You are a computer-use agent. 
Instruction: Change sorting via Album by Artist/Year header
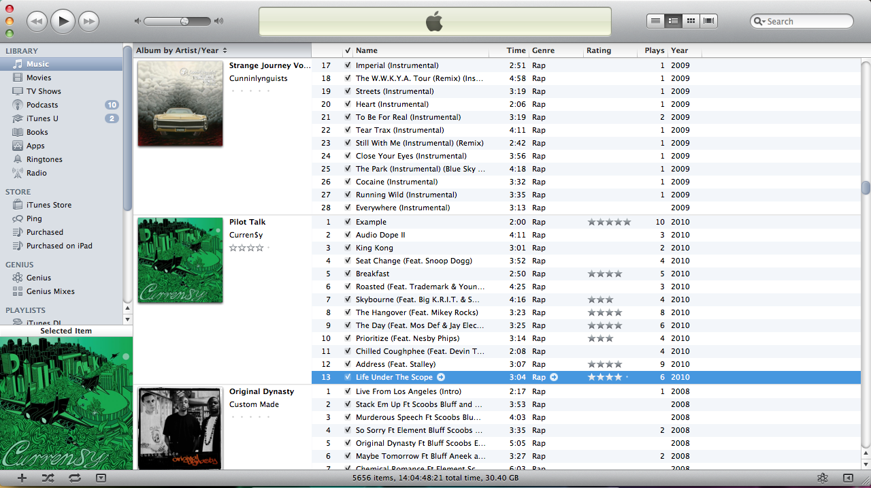[x=223, y=50]
